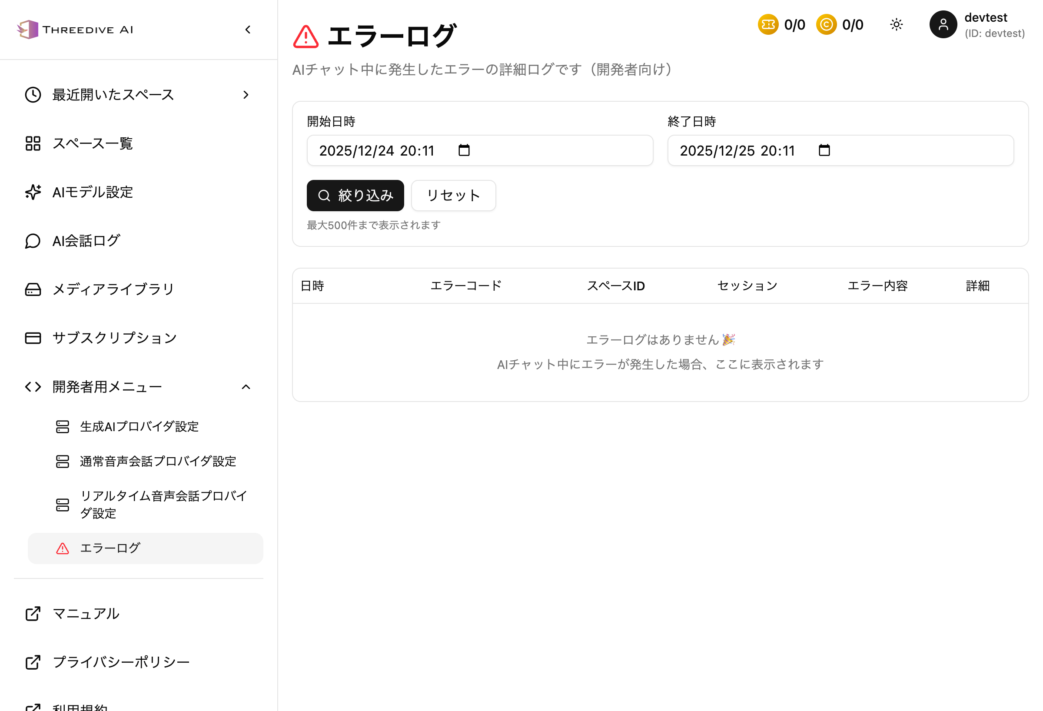Expand the 最近開いたスペース chevron arrow
The height and width of the screenshot is (711, 1043).
tap(246, 95)
